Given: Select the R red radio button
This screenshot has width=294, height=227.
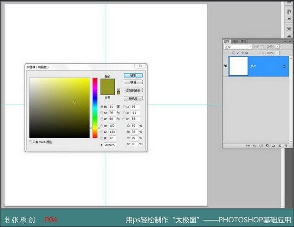Looking at the screenshot, I should coord(101,126).
